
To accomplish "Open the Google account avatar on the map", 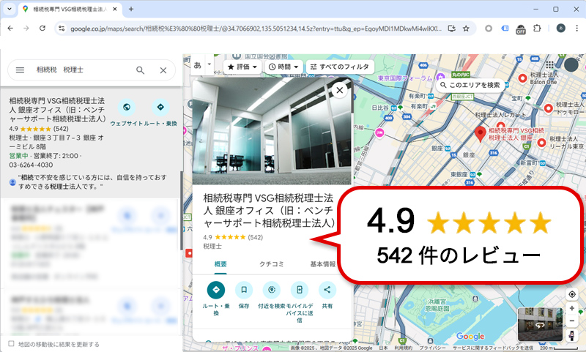I will [x=571, y=64].
